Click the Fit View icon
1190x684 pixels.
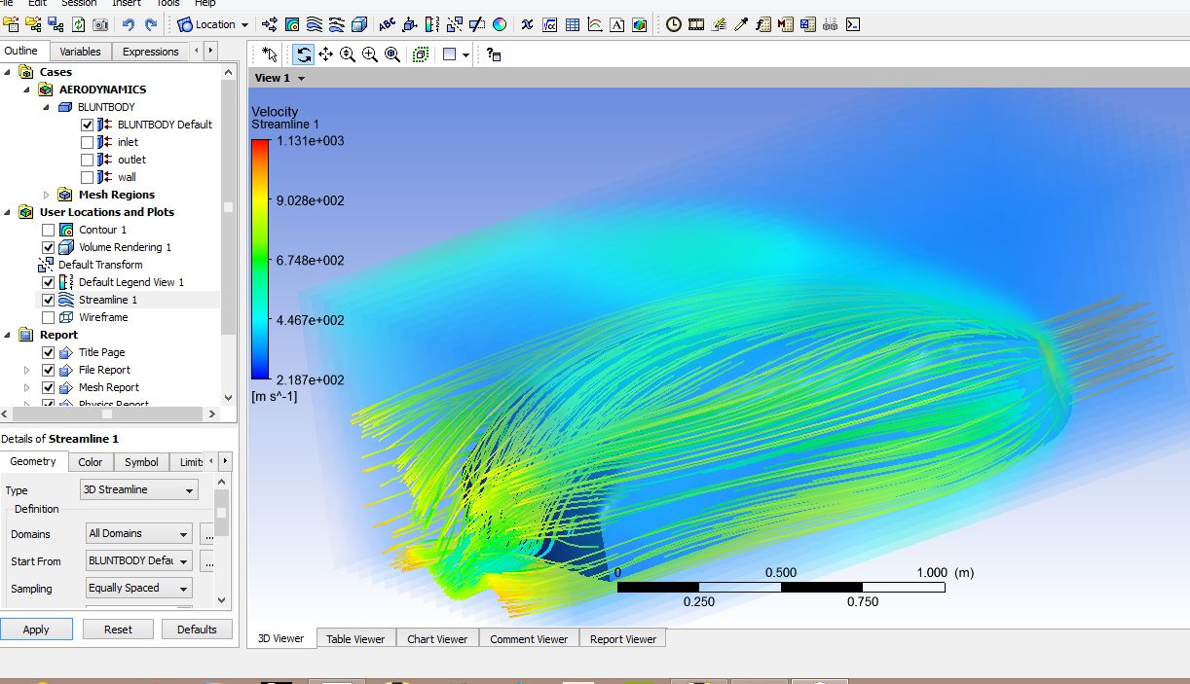pos(392,54)
